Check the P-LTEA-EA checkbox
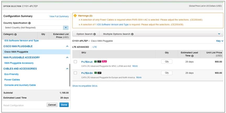The height and width of the screenshot is (113, 226). click(x=75, y=73)
